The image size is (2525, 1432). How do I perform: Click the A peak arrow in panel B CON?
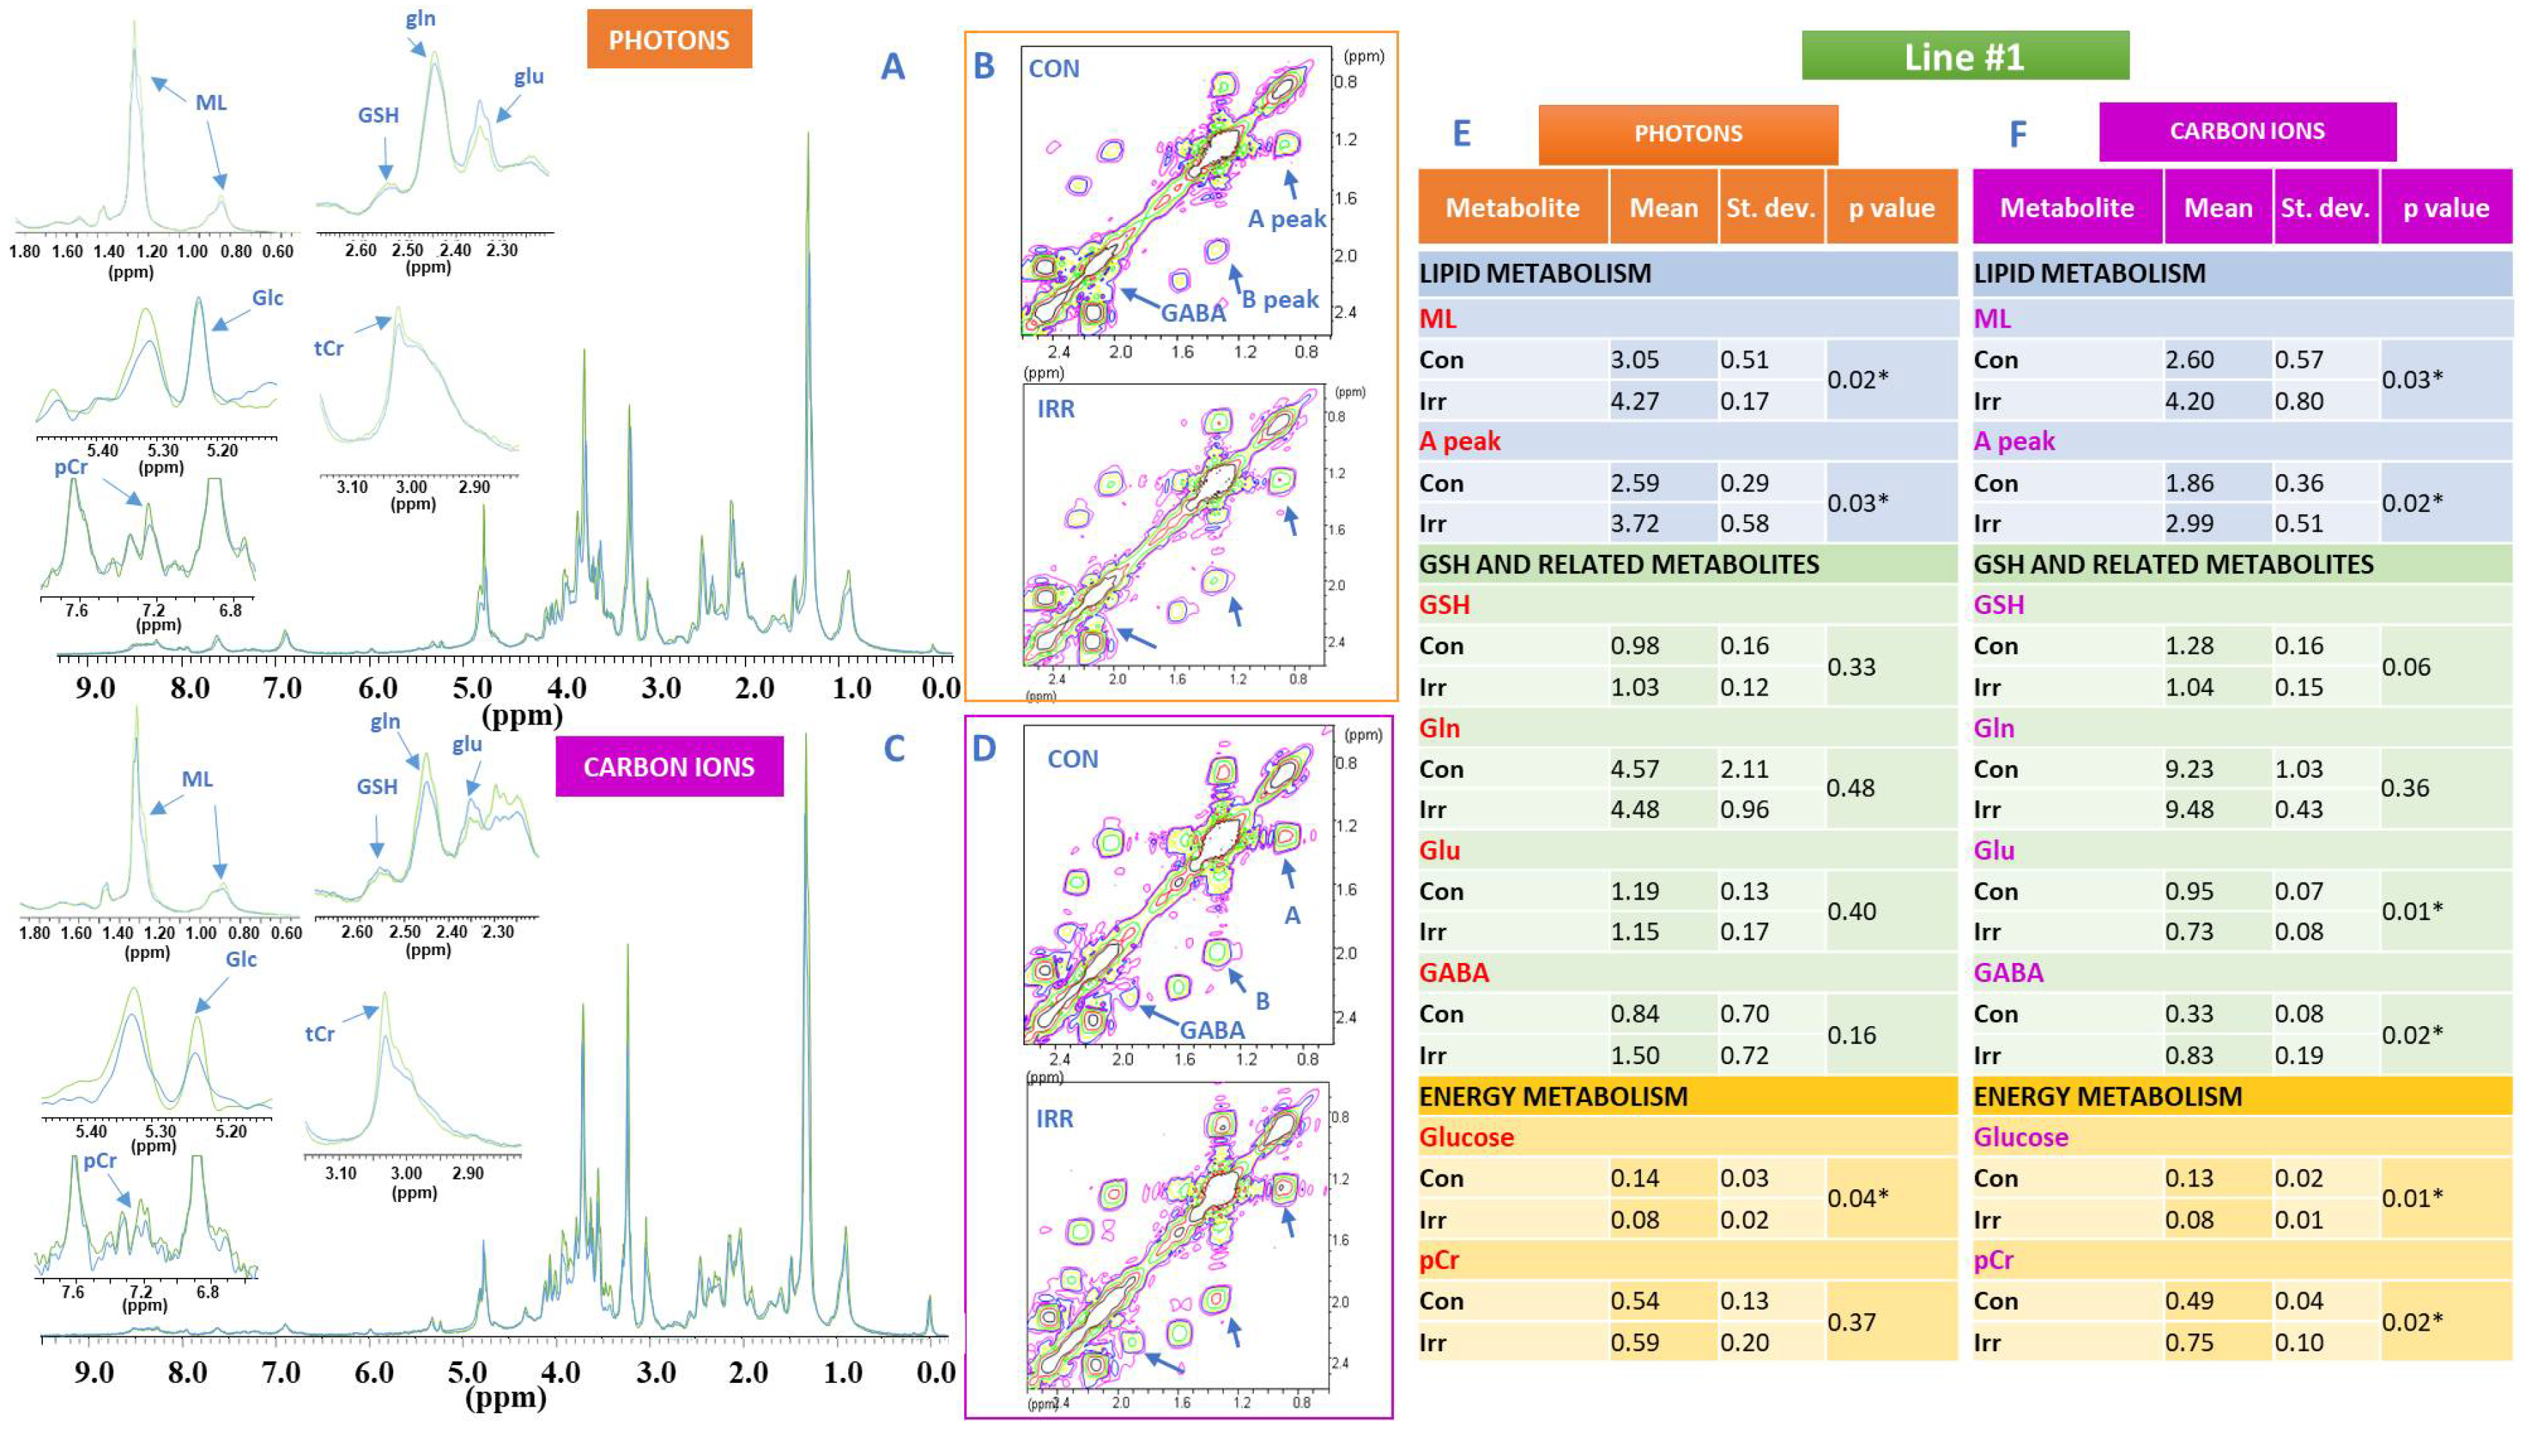point(1291,184)
